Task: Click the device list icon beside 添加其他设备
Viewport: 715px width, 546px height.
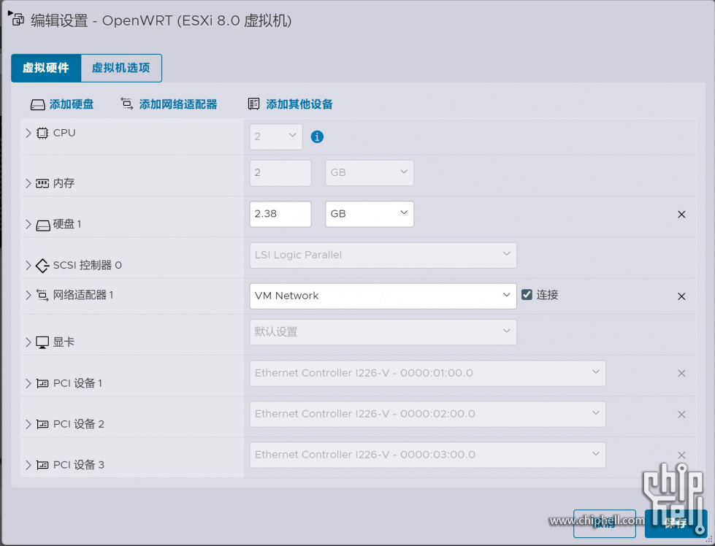Action: tap(253, 104)
